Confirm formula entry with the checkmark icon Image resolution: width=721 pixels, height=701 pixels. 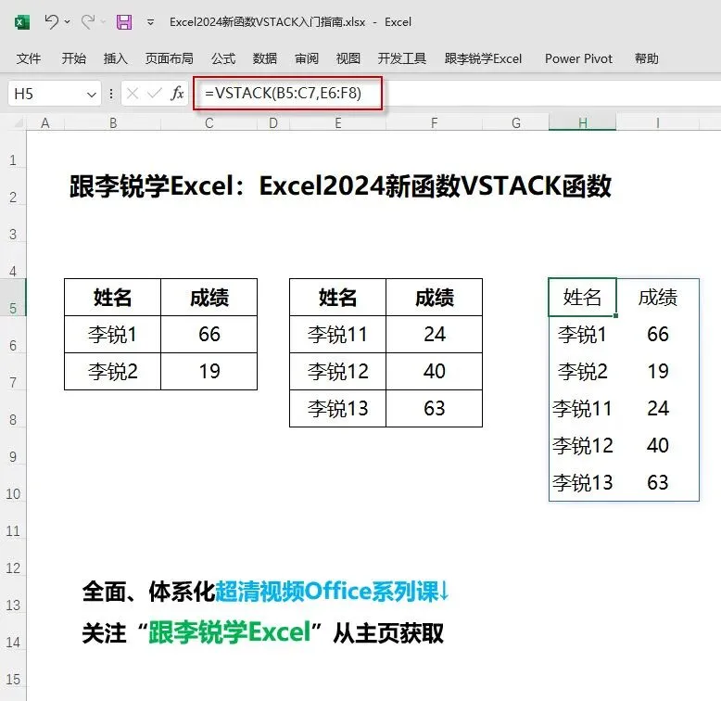[x=155, y=94]
